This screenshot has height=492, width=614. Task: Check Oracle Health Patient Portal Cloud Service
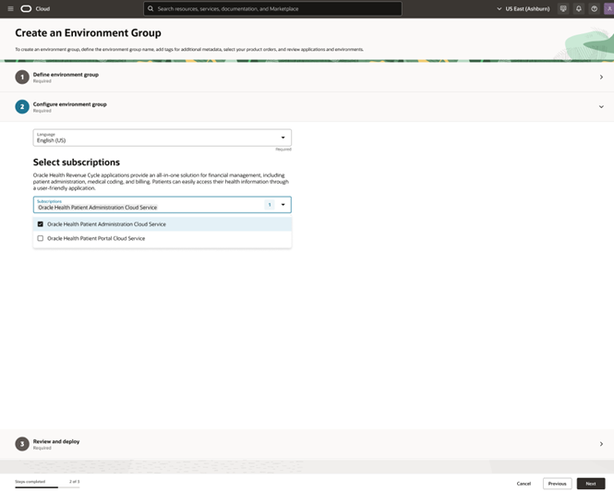41,238
